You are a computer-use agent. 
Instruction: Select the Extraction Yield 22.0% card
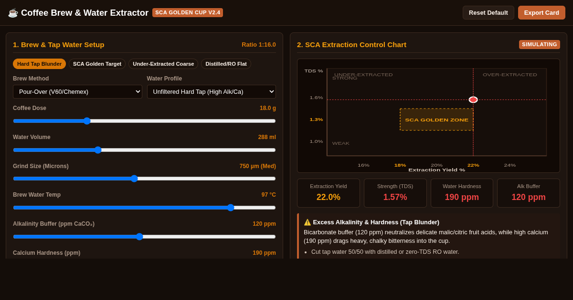pyautogui.click(x=329, y=193)
